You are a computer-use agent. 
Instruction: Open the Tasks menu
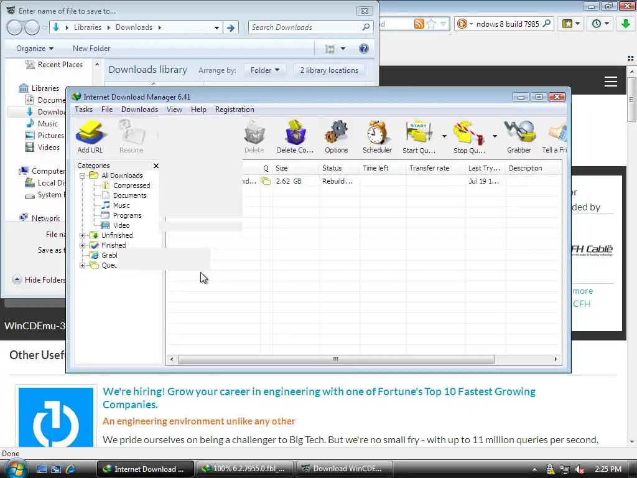point(84,110)
